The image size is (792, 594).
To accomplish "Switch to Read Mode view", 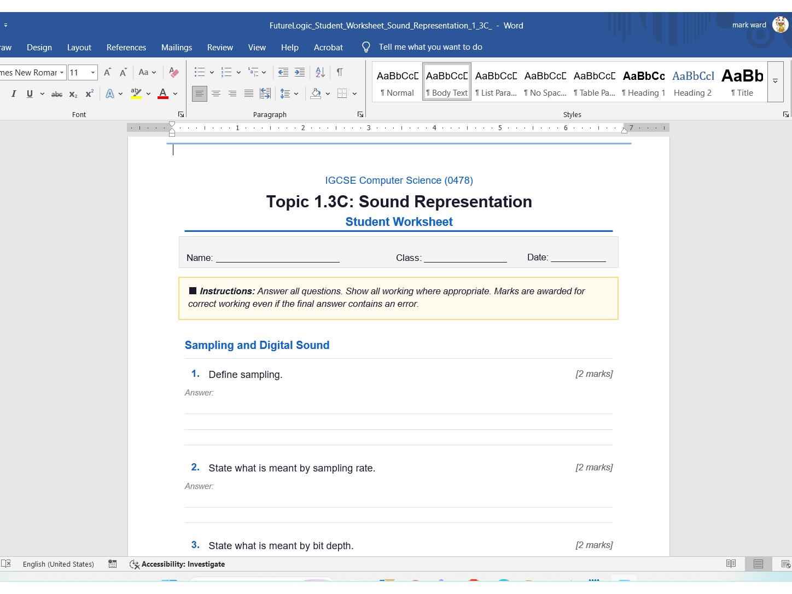I will pos(731,564).
